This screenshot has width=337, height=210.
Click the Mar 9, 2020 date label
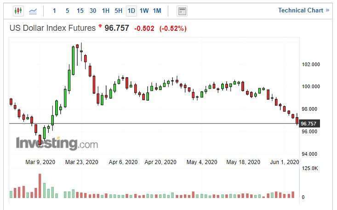[40, 162]
